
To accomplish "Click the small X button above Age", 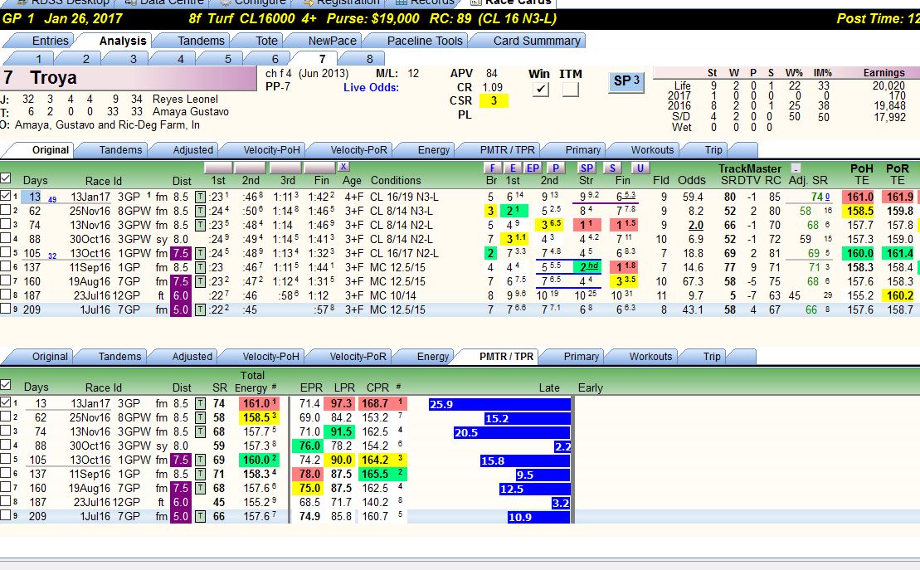I will 343,167.
